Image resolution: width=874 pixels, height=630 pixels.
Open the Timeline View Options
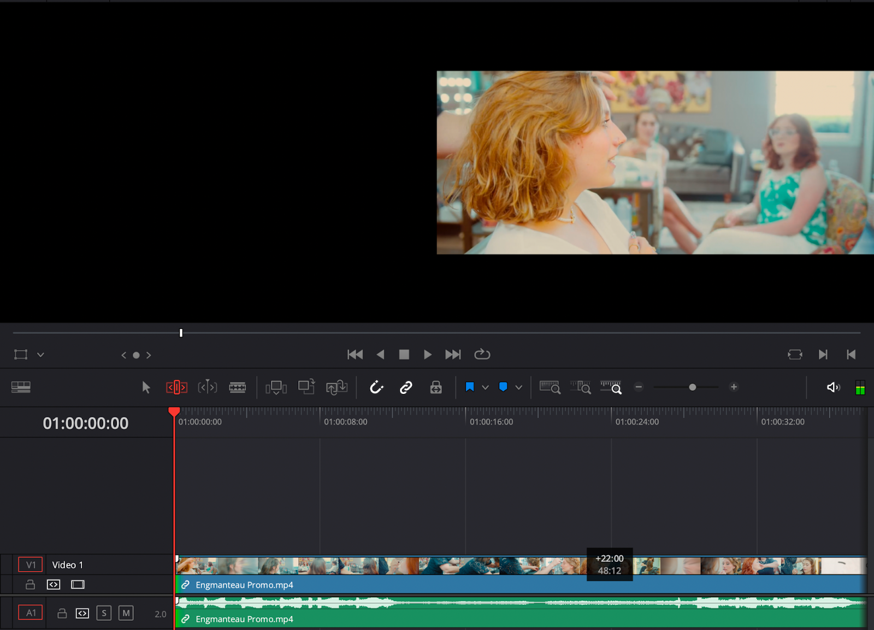pos(21,387)
